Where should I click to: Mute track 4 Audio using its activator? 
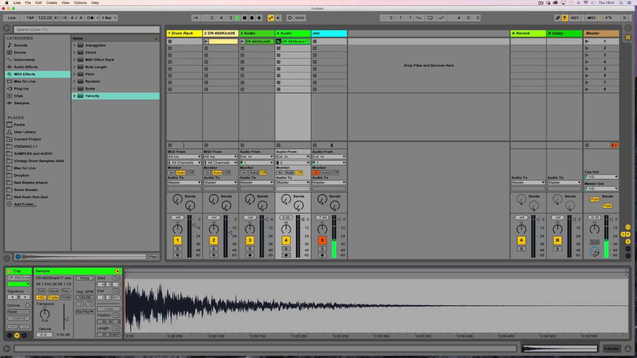click(286, 240)
